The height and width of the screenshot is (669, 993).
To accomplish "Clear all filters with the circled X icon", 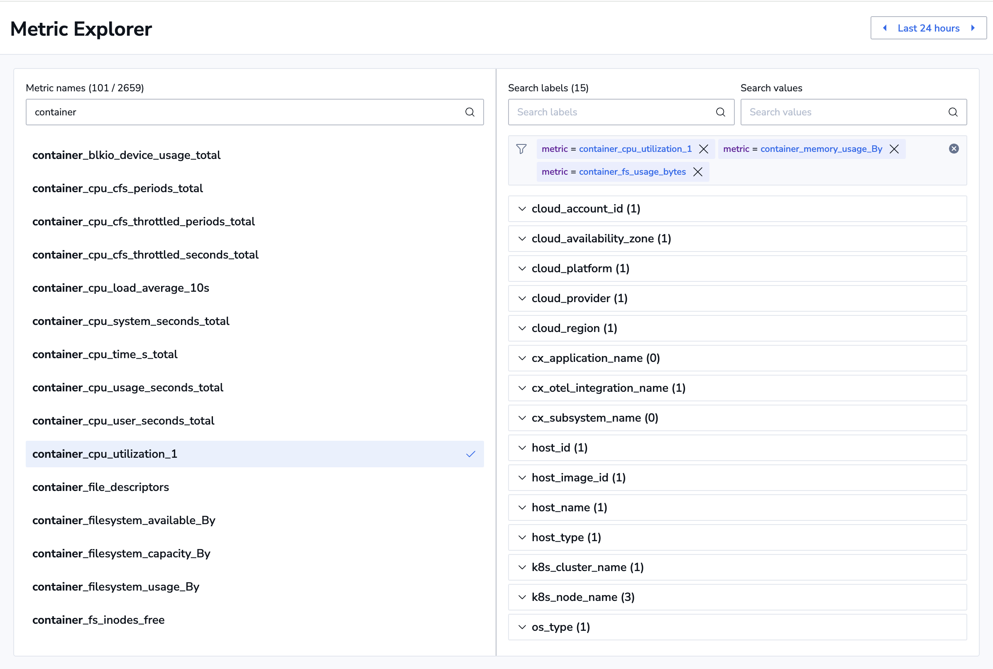I will [953, 149].
